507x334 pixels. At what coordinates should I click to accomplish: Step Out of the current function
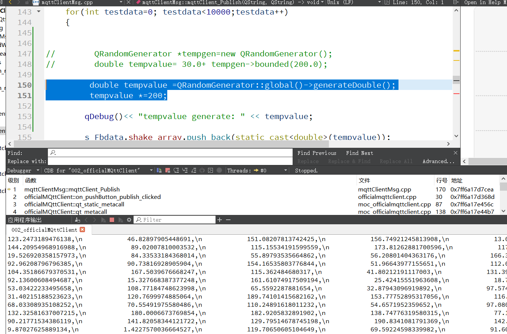tap(194, 170)
